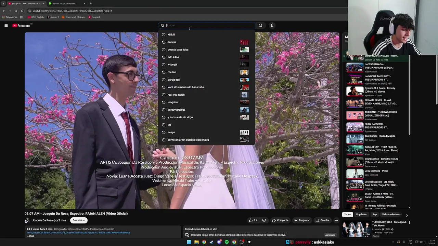Save video with Guardar button
Viewport: 438px width, 246px height.
tap(322, 220)
